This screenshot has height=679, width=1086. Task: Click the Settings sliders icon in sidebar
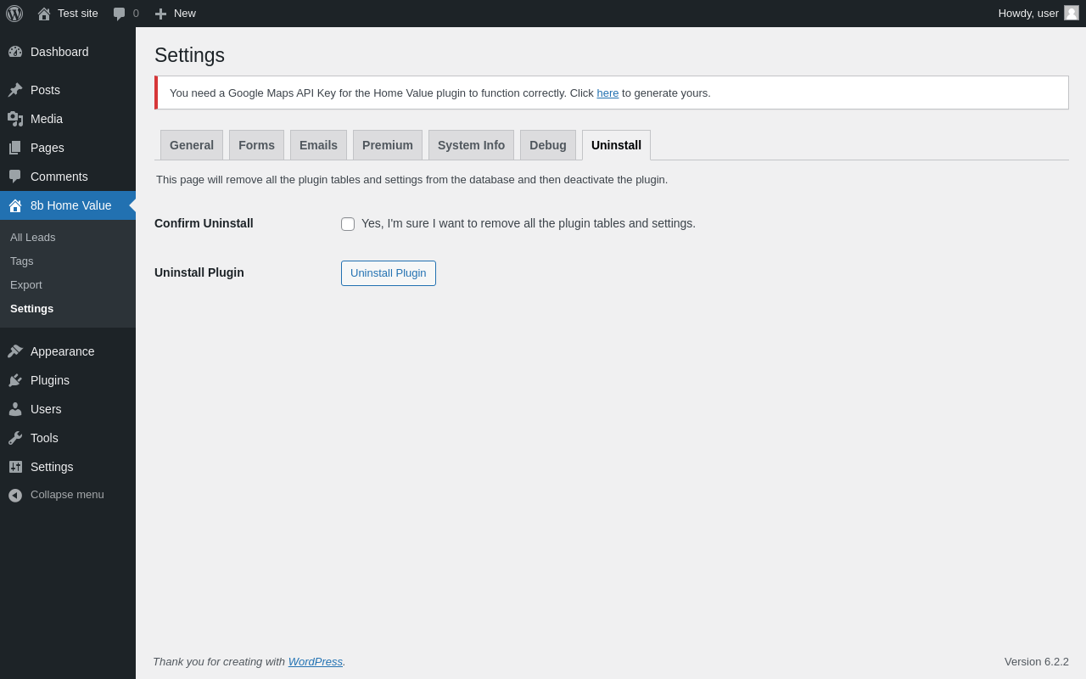pyautogui.click(x=15, y=467)
